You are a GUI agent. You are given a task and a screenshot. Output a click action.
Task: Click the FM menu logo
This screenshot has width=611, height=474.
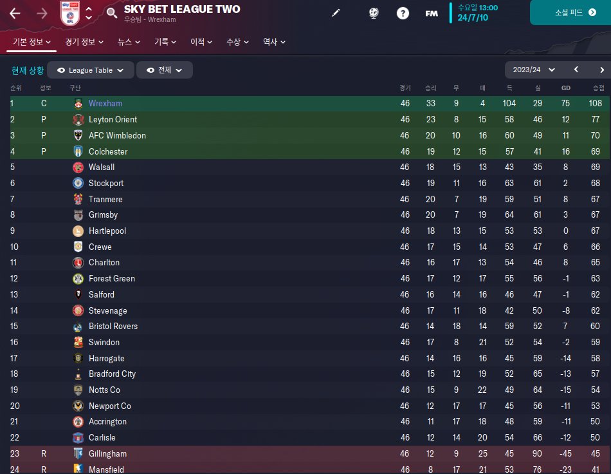pyautogui.click(x=432, y=14)
